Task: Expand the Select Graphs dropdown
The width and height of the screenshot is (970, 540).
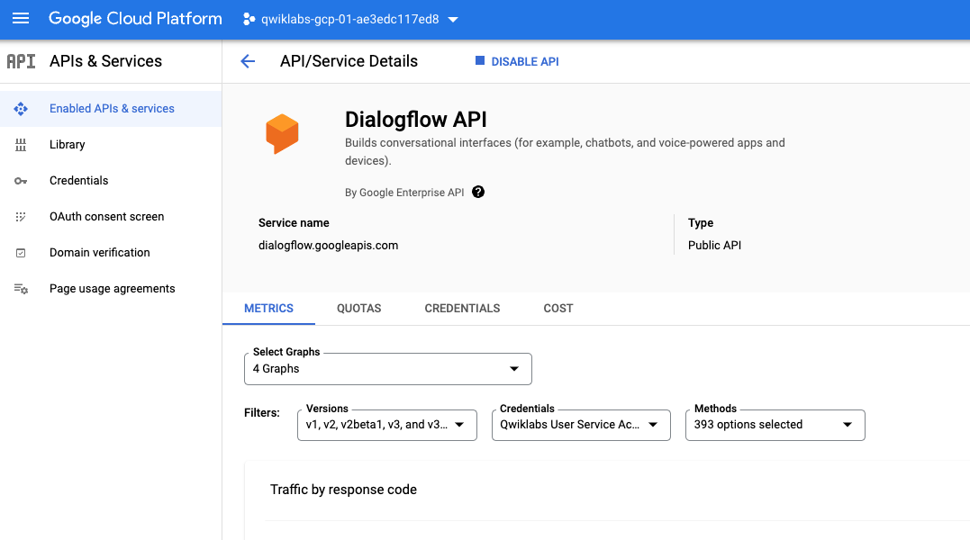Action: coord(387,369)
